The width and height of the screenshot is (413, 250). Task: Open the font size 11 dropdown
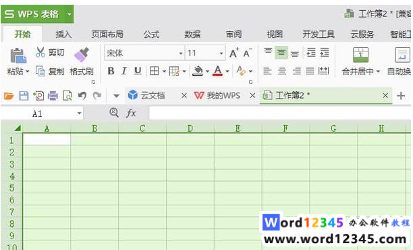click(x=221, y=53)
